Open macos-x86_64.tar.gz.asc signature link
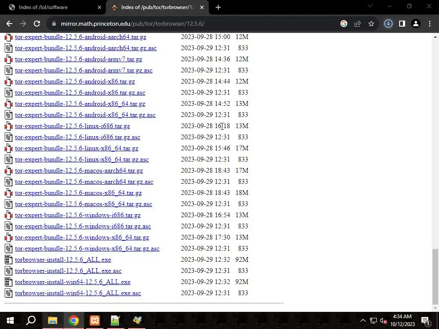Screen dimensions: 439x329 point(84,204)
